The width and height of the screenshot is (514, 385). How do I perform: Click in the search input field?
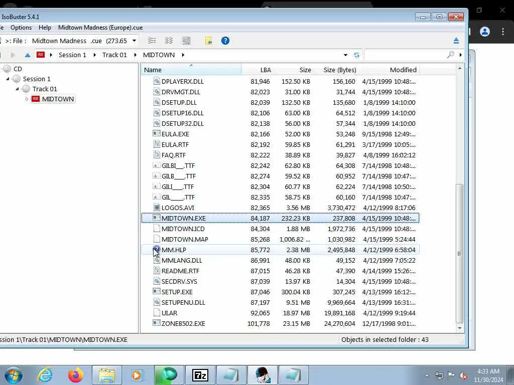(405, 55)
